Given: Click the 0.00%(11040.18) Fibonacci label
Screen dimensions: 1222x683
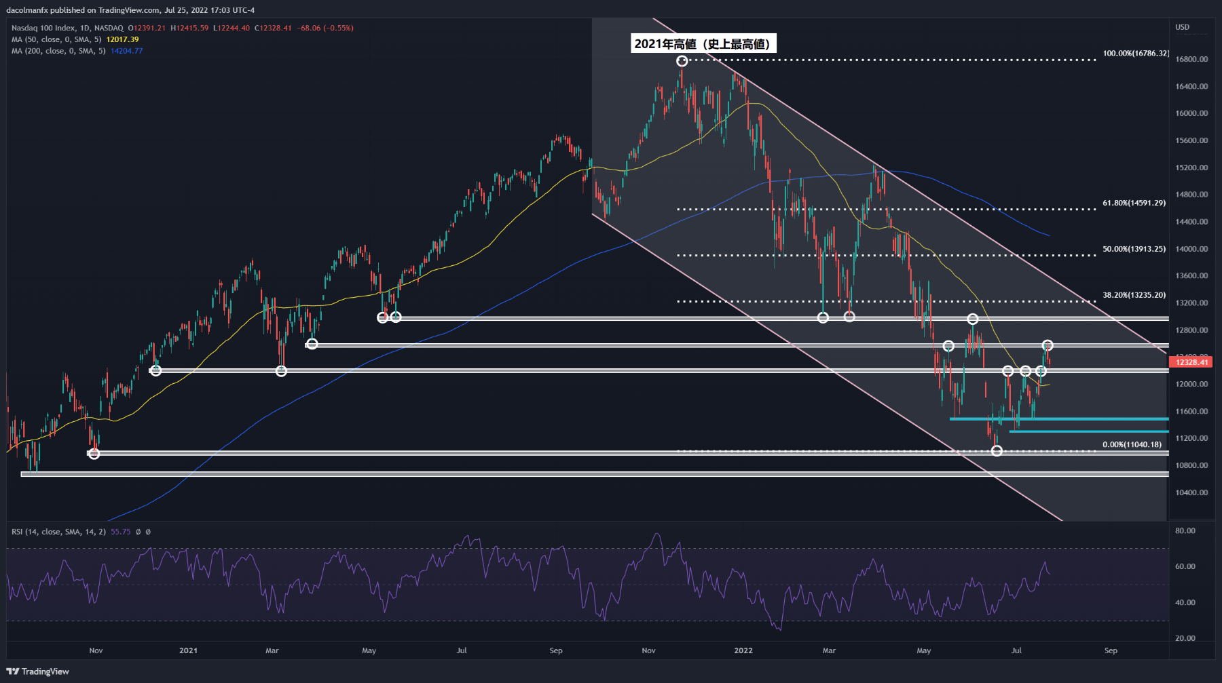Looking at the screenshot, I should tap(1132, 444).
